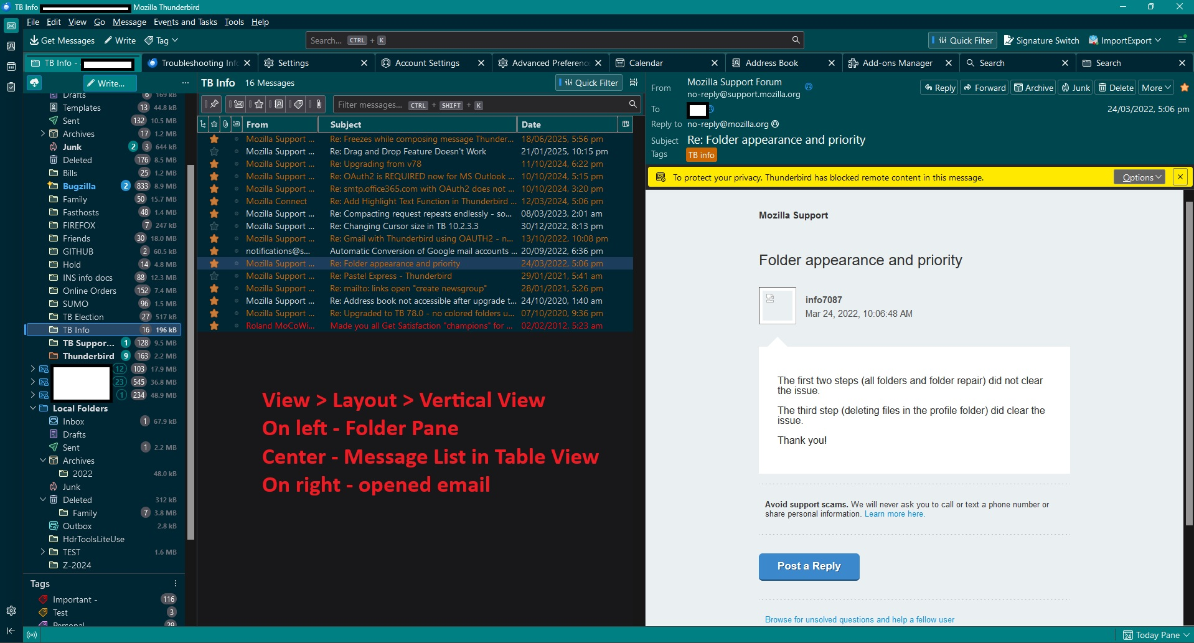Toggle Quick Filter in the message list header
The image size is (1194, 643).
coord(588,83)
